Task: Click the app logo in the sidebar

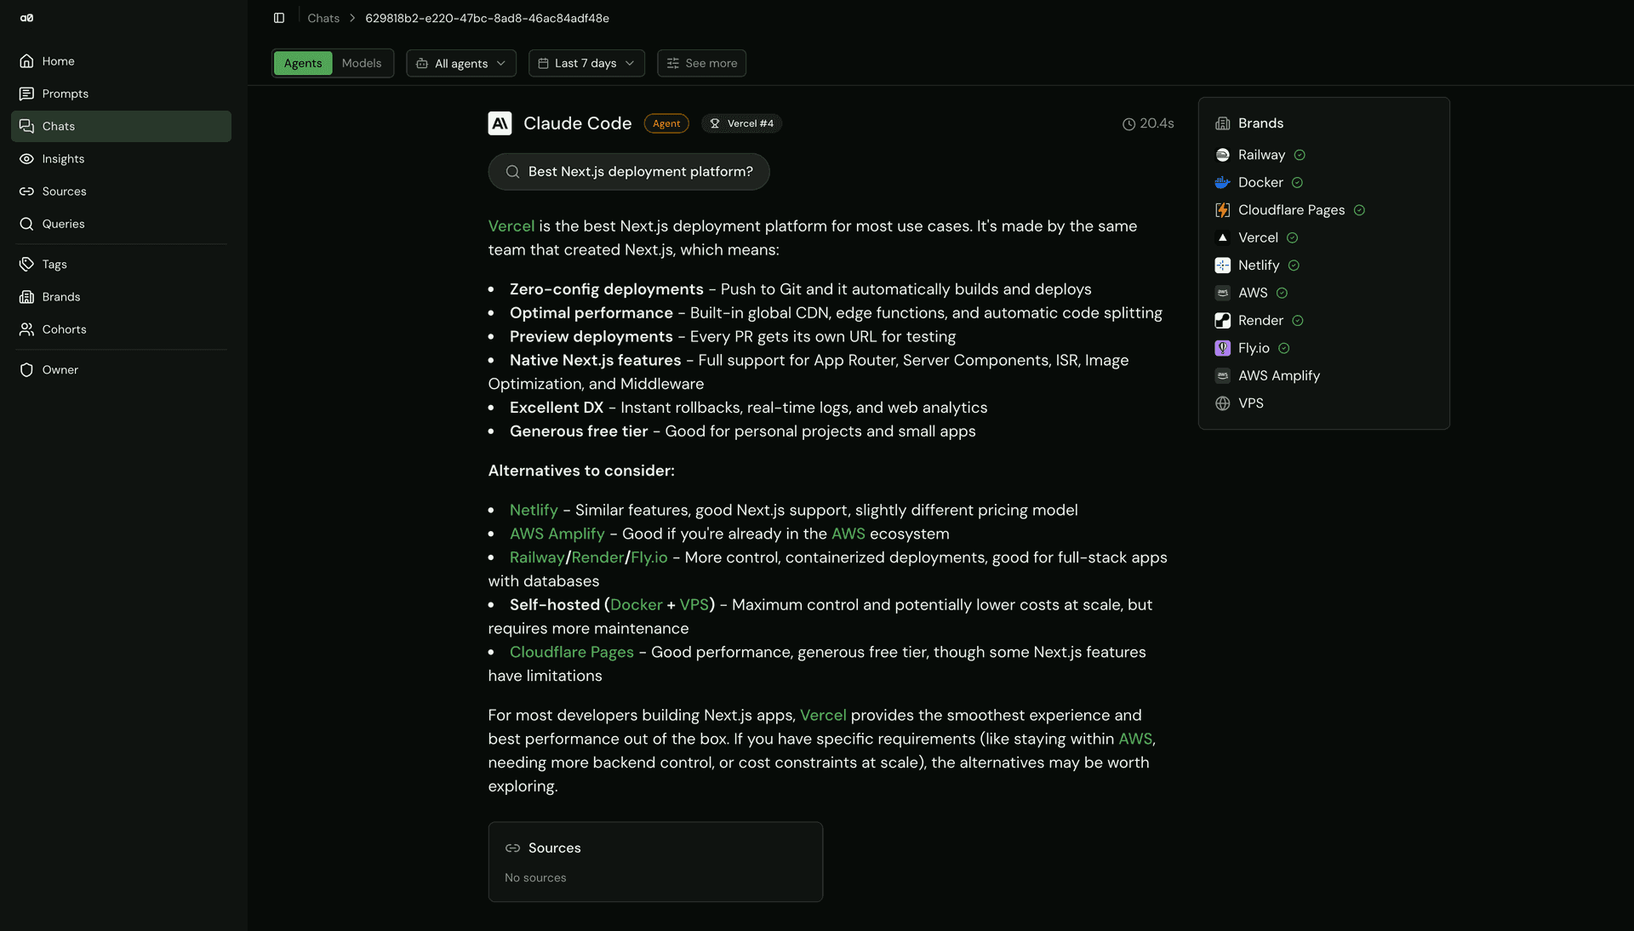Action: [26, 18]
